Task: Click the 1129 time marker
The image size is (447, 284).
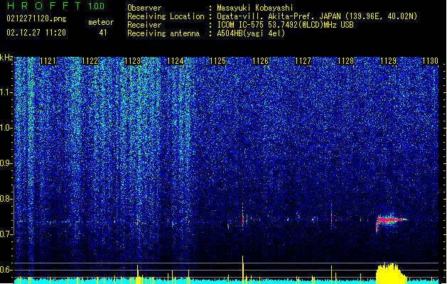Action: coord(388,61)
